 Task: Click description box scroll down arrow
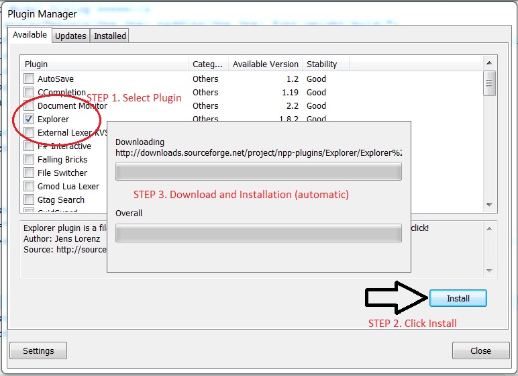(489, 271)
